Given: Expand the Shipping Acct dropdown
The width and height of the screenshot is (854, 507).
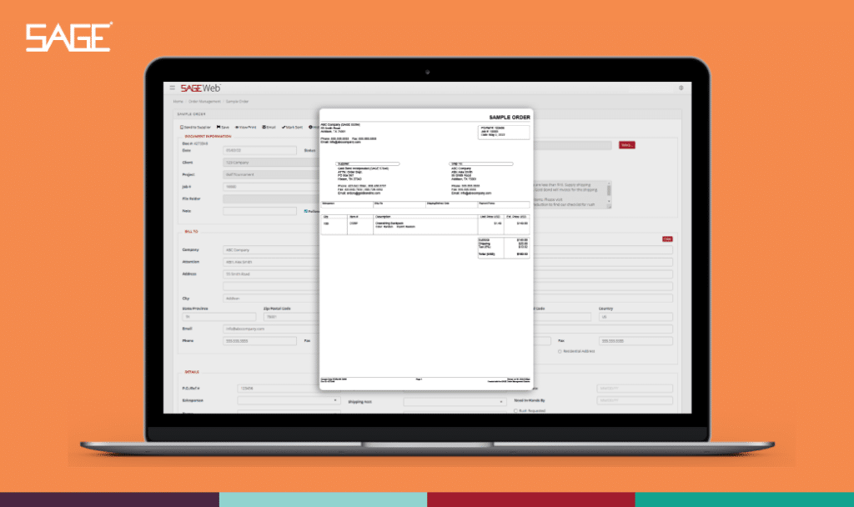Looking at the screenshot, I should point(455,401).
